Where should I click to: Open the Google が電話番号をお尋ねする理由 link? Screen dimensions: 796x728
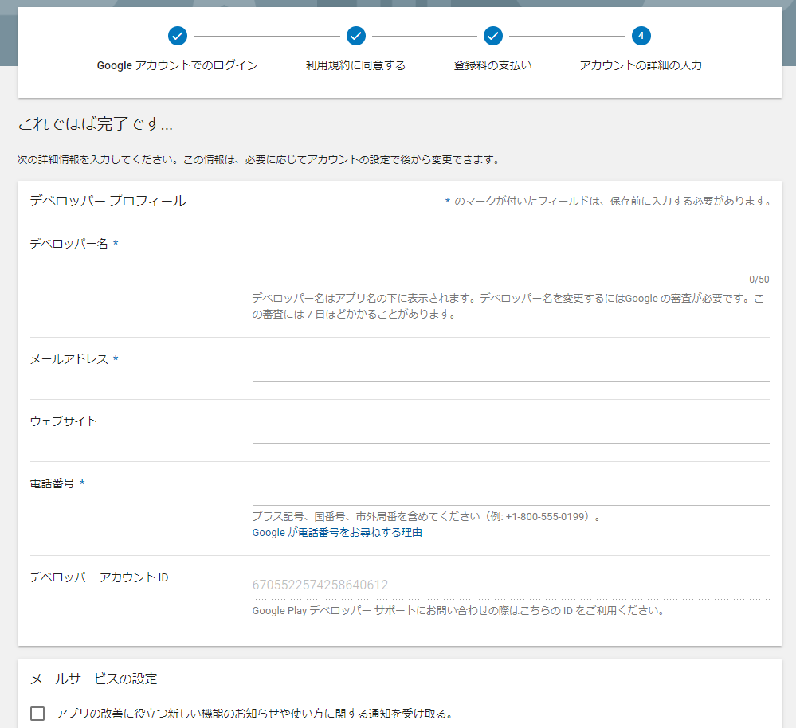[x=337, y=532]
